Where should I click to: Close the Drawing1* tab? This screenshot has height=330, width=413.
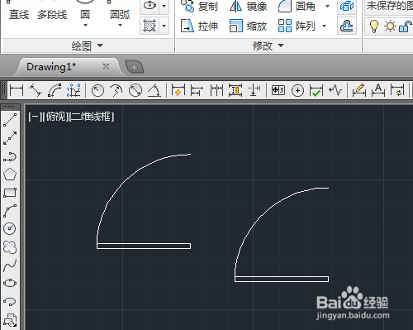(x=106, y=66)
